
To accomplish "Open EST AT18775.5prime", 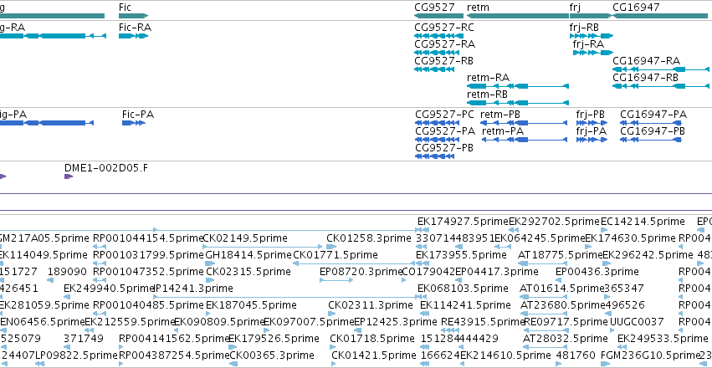I will click(x=560, y=255).
